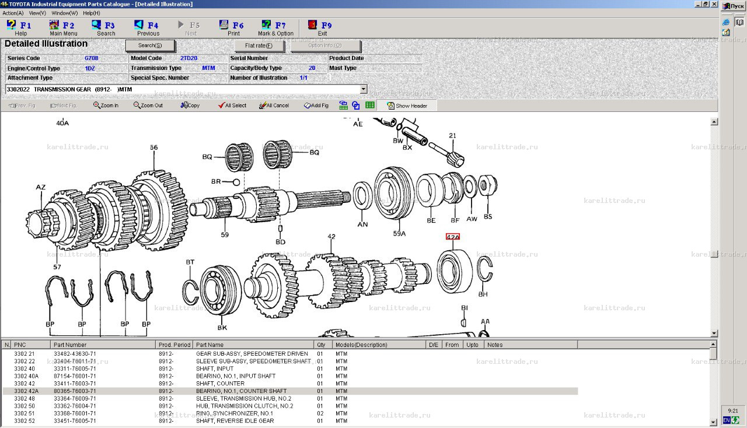The image size is (747, 428).
Task: Click the Qty column header
Action: click(323, 345)
